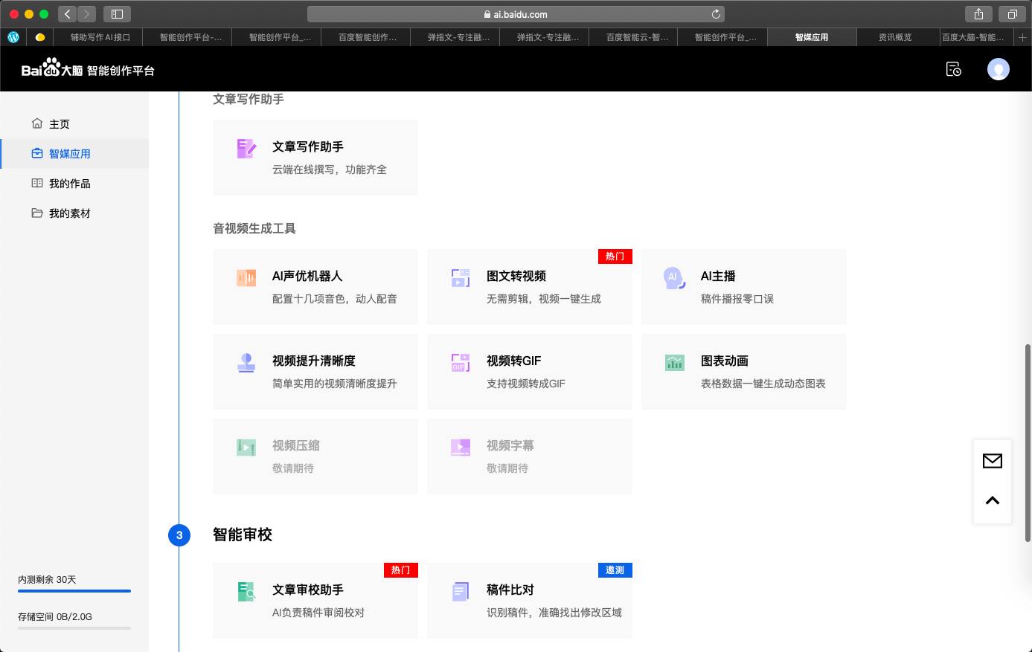Go to 主页 in left sidebar
1032x652 pixels.
(60, 124)
